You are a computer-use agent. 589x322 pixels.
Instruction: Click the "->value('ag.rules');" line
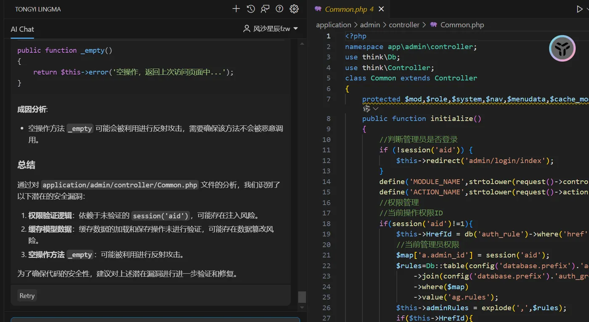click(x=456, y=297)
